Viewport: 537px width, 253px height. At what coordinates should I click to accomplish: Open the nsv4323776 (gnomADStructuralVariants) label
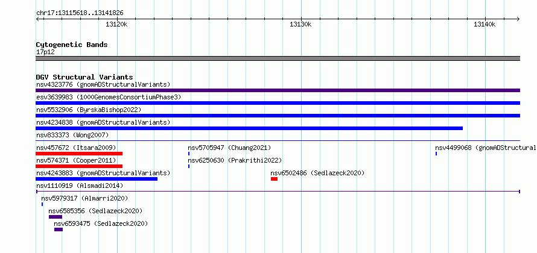[x=103, y=84]
